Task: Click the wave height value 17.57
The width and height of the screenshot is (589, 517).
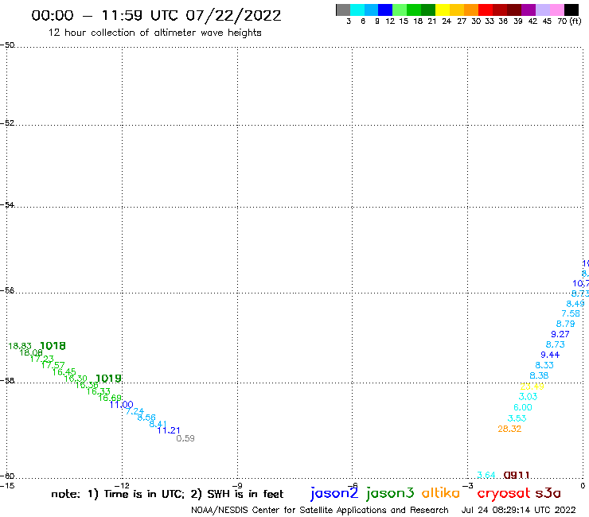Action: tap(53, 365)
